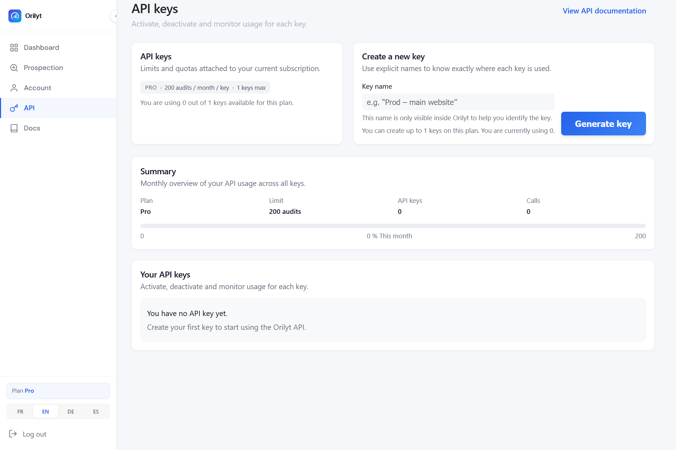Click the Log out label
The image size is (676, 450).
pos(35,434)
